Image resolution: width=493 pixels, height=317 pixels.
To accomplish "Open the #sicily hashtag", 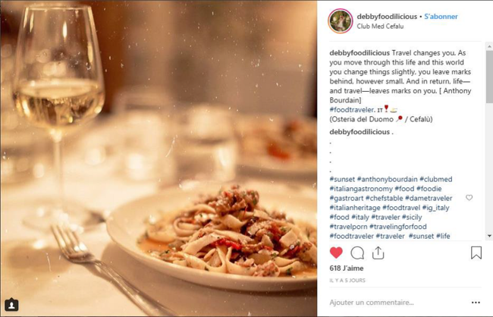I will pyautogui.click(x=412, y=217).
